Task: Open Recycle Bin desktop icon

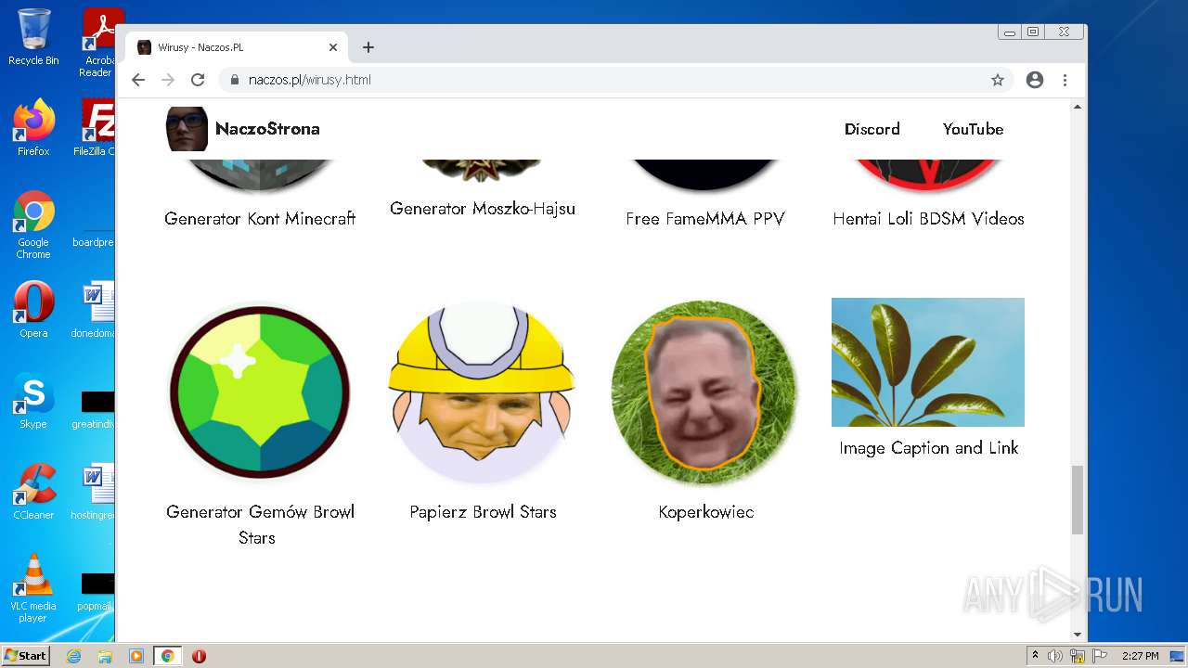Action: tap(33, 37)
